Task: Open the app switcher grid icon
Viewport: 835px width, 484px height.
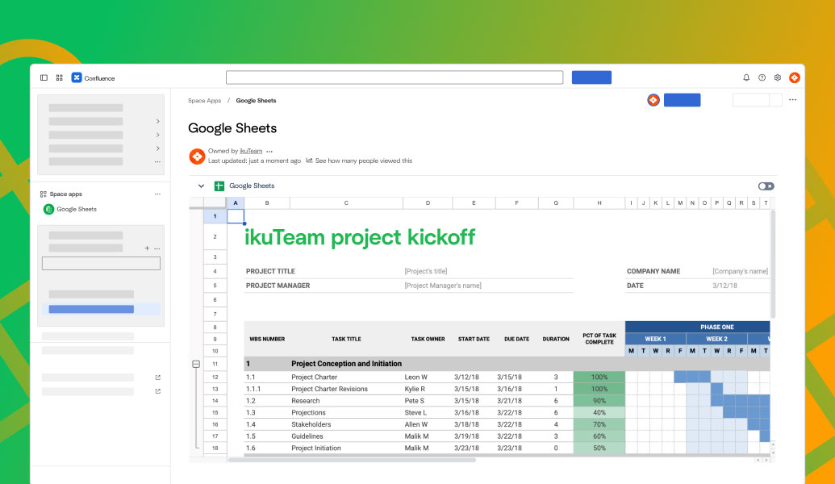Action: pyautogui.click(x=59, y=77)
